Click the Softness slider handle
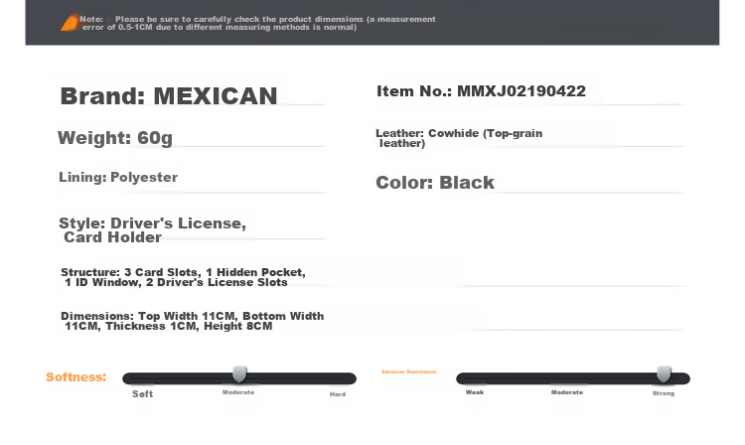The image size is (745, 445). click(x=240, y=374)
